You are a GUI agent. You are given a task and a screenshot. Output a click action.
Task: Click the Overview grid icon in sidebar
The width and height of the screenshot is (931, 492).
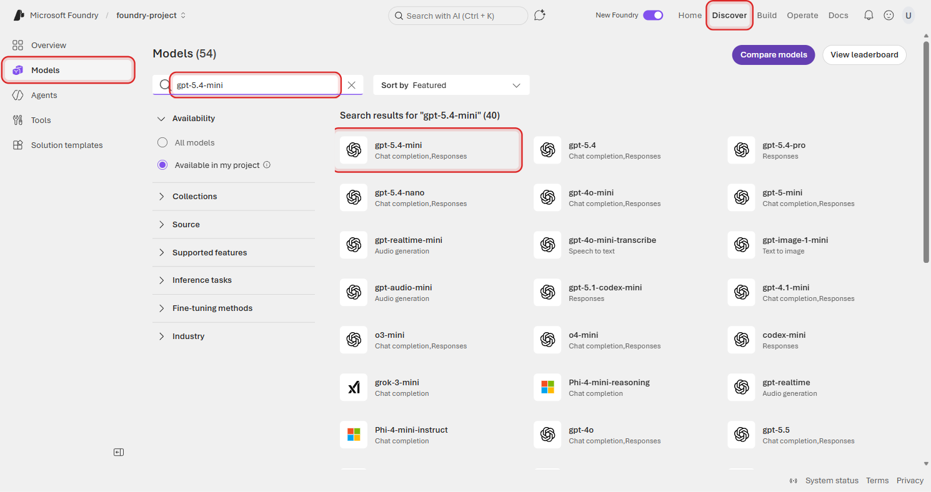(17, 45)
